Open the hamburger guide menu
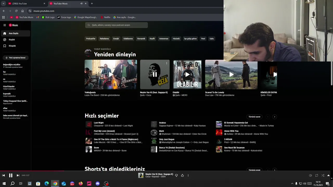The width and height of the screenshot is (333, 187). coord(5,25)
